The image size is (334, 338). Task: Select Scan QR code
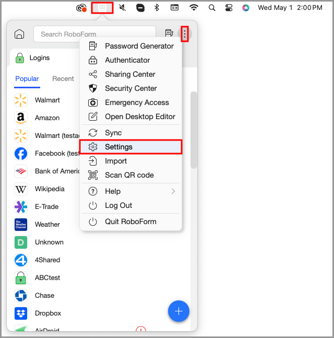click(x=130, y=175)
